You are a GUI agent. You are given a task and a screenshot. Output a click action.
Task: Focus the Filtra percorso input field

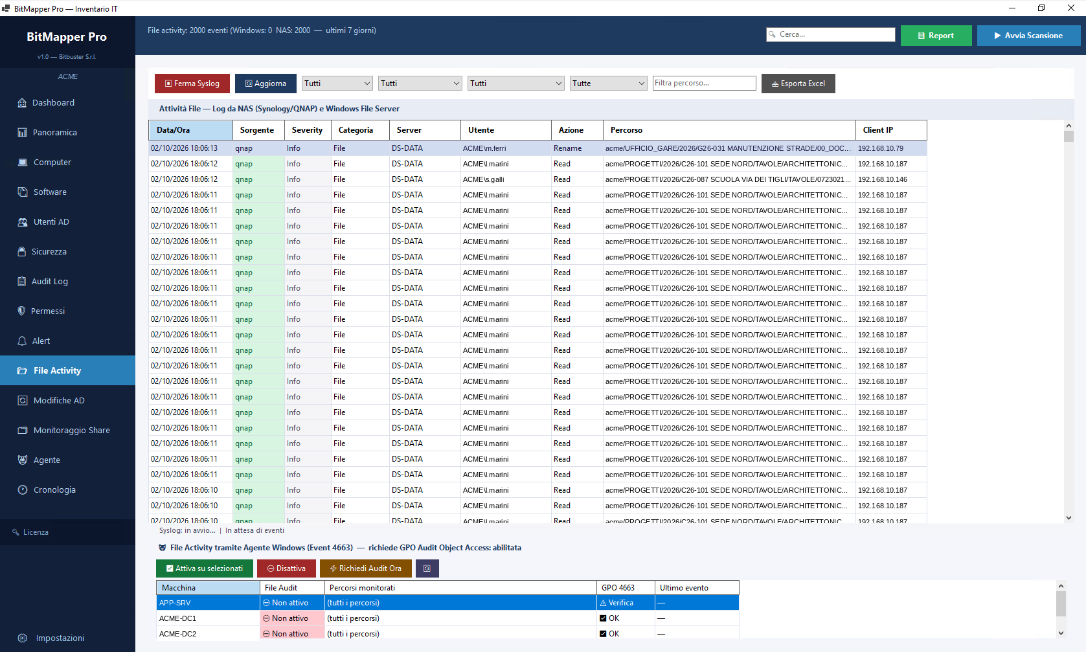[x=705, y=84]
